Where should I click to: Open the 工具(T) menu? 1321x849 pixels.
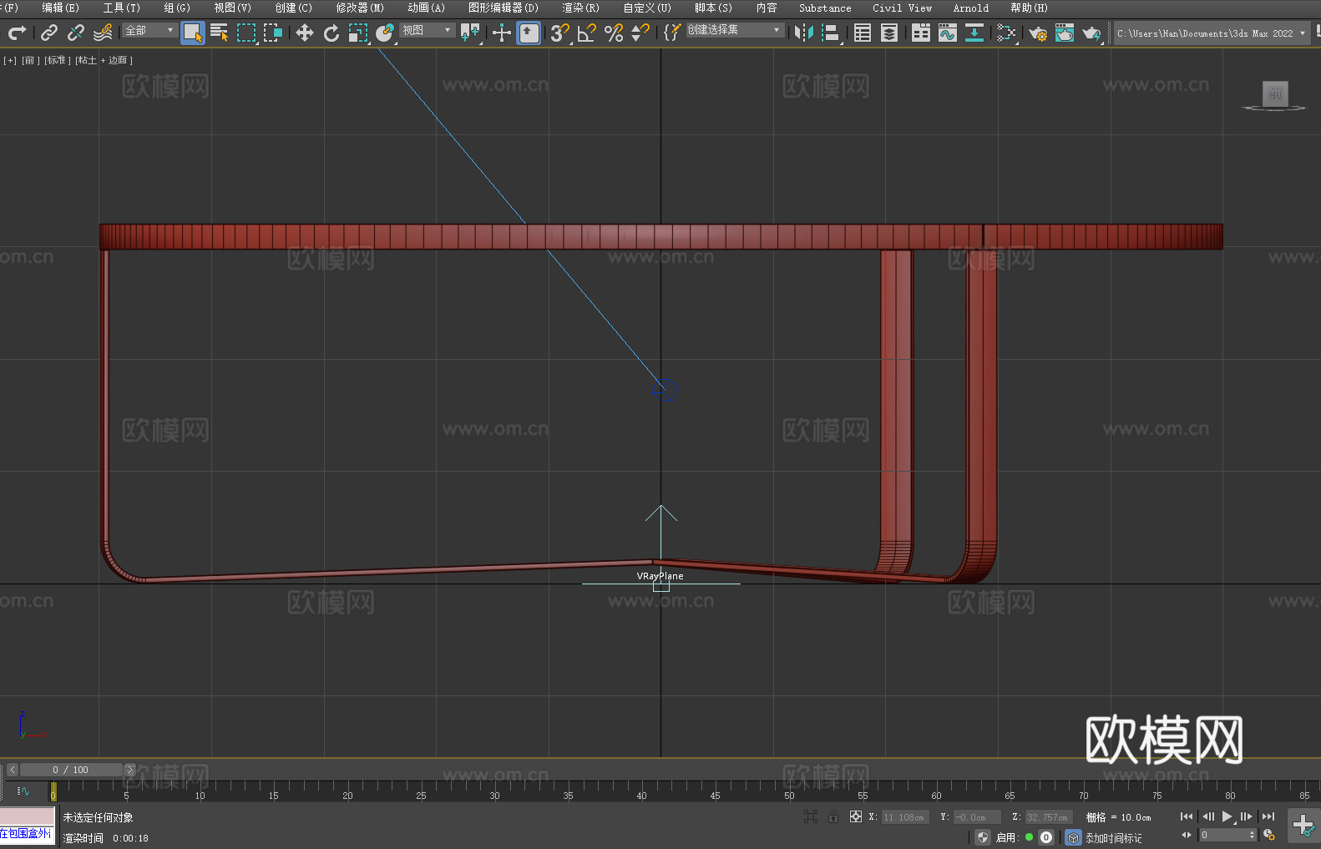122,8
